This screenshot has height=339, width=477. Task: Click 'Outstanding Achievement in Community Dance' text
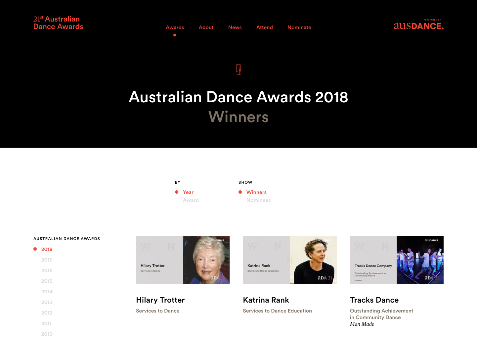tap(382, 314)
